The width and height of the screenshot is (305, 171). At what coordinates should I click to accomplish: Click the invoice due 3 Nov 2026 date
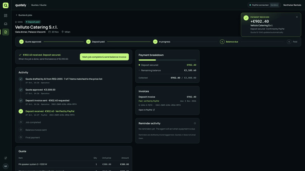click(x=188, y=101)
